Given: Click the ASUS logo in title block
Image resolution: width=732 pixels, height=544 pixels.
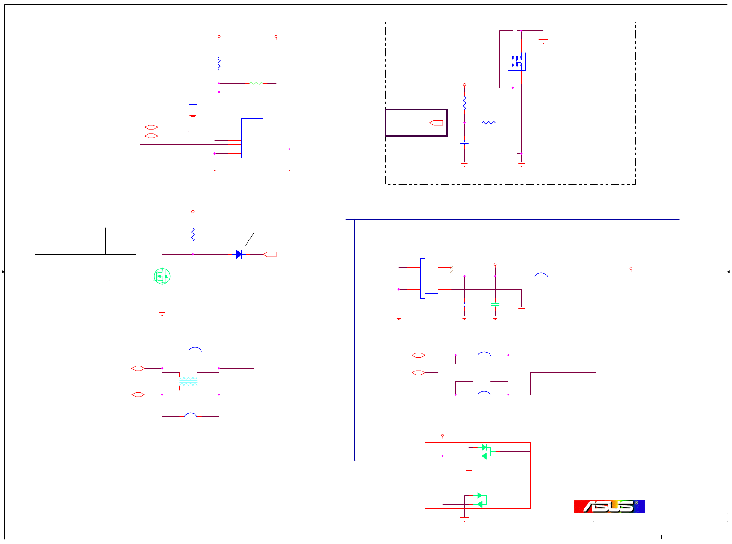Looking at the screenshot, I should 609,506.
